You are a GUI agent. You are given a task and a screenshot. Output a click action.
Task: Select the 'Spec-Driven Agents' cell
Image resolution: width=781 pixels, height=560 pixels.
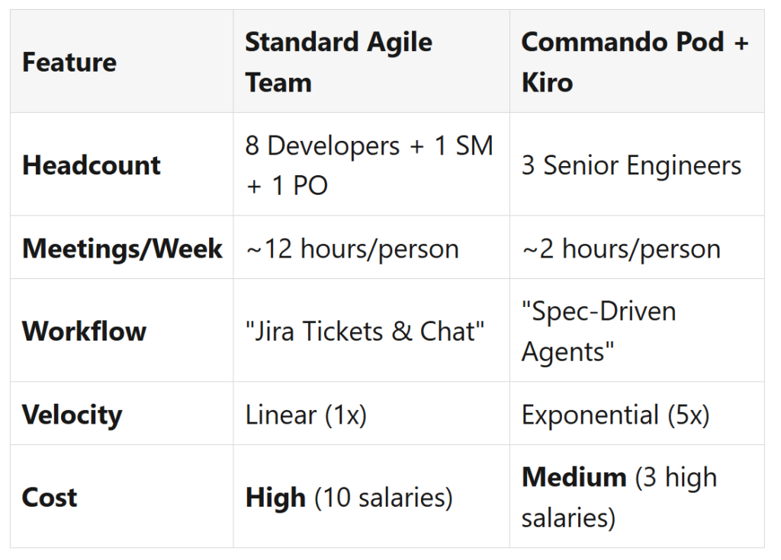pos(599,331)
